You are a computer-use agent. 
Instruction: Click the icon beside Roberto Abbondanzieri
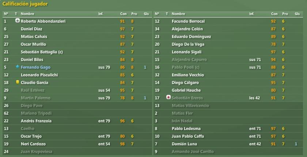pos(18,21)
